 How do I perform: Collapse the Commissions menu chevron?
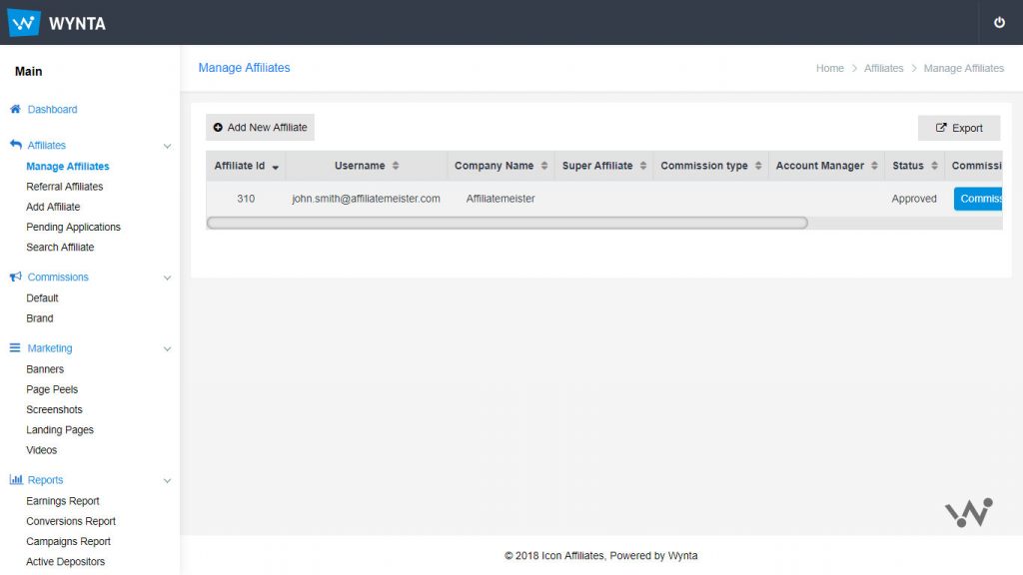(167, 278)
